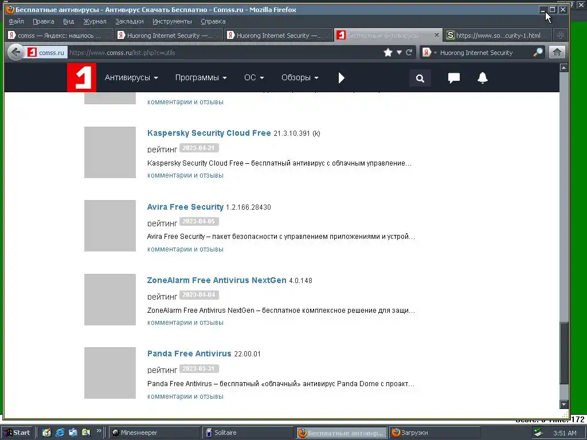This screenshot has height=440, width=587.
Task: Open the Журнал menu
Action: 95,21
